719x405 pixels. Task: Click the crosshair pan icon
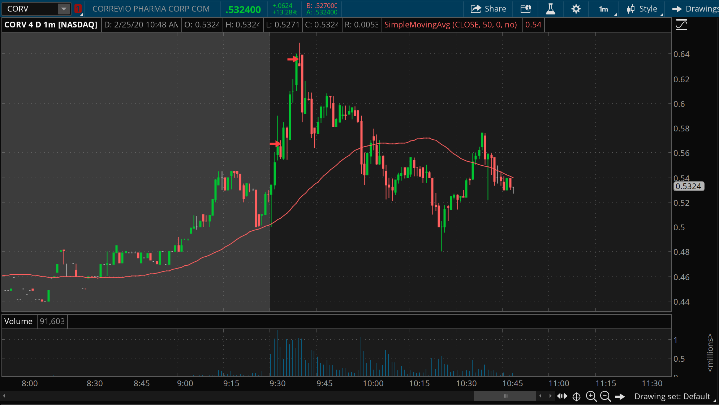click(577, 397)
